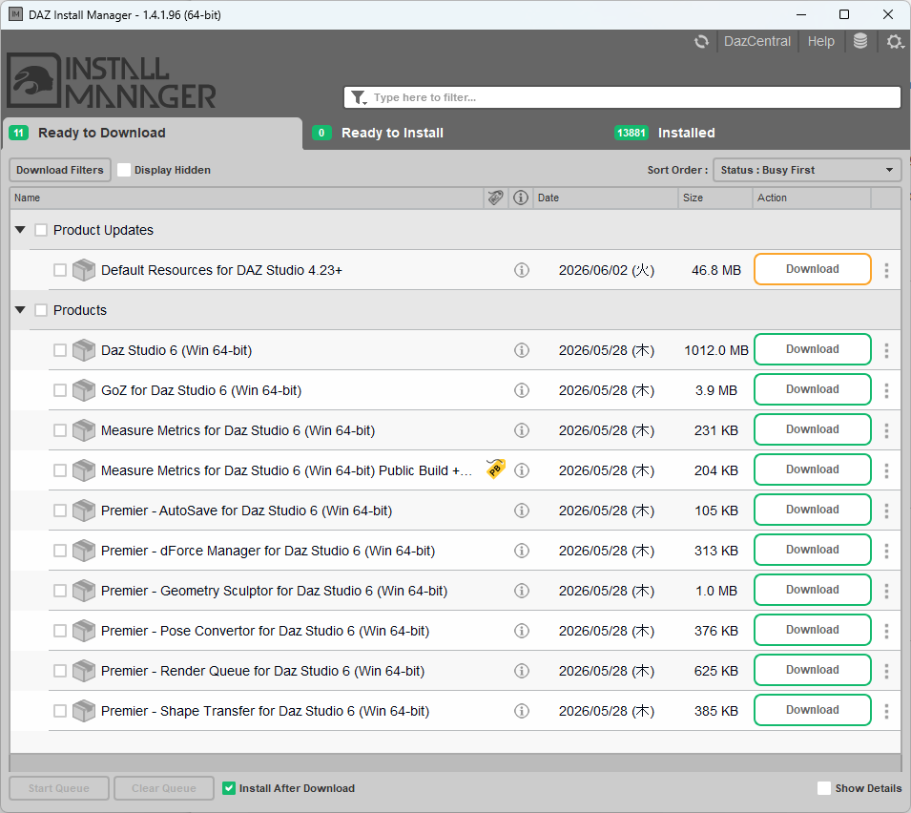Show info for GoZ for Daz Studio 6
This screenshot has width=911, height=813.
[521, 390]
